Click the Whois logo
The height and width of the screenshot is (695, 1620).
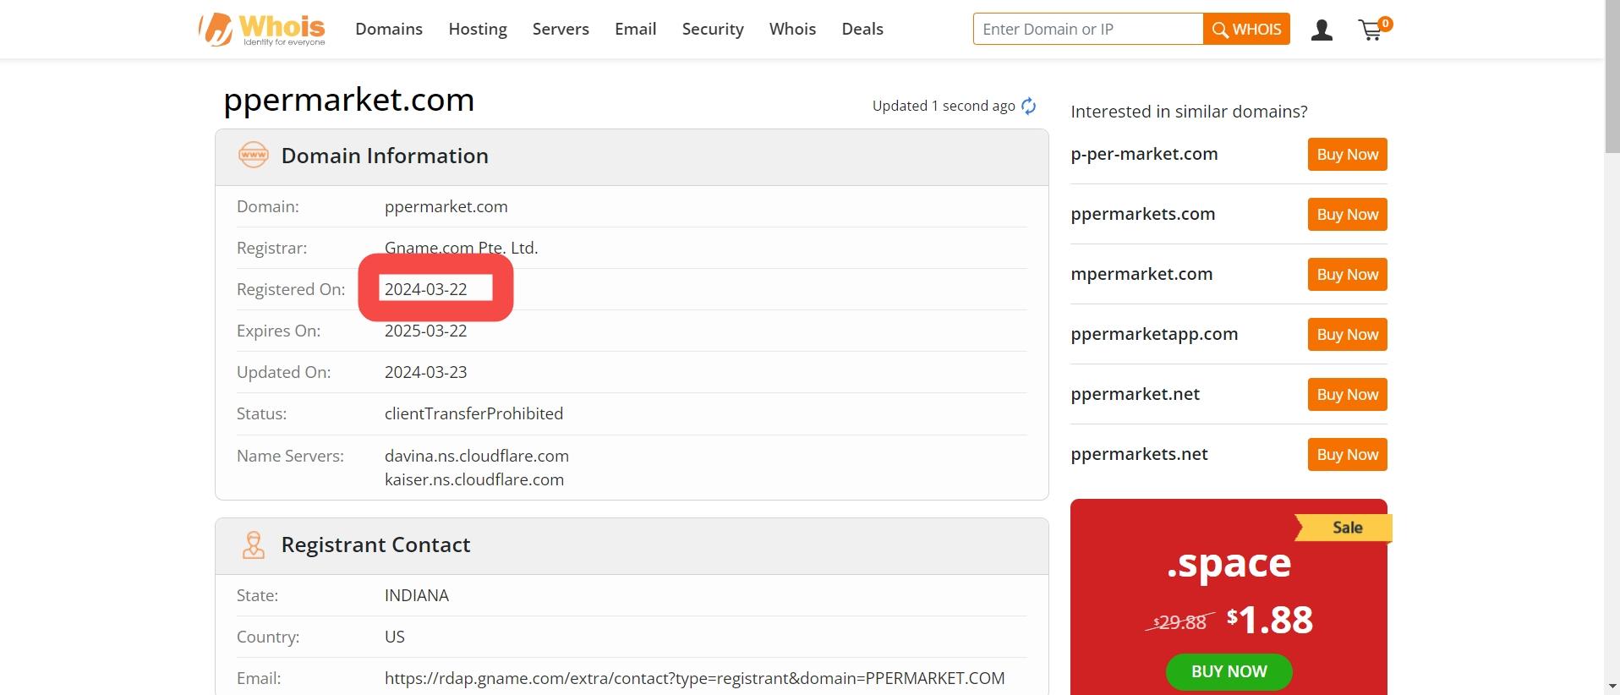tap(262, 30)
